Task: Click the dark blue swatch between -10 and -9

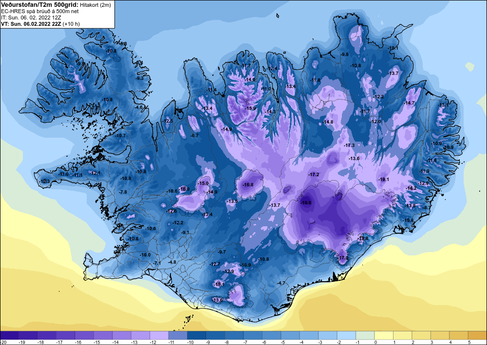Action: pyautogui.click(x=197, y=335)
